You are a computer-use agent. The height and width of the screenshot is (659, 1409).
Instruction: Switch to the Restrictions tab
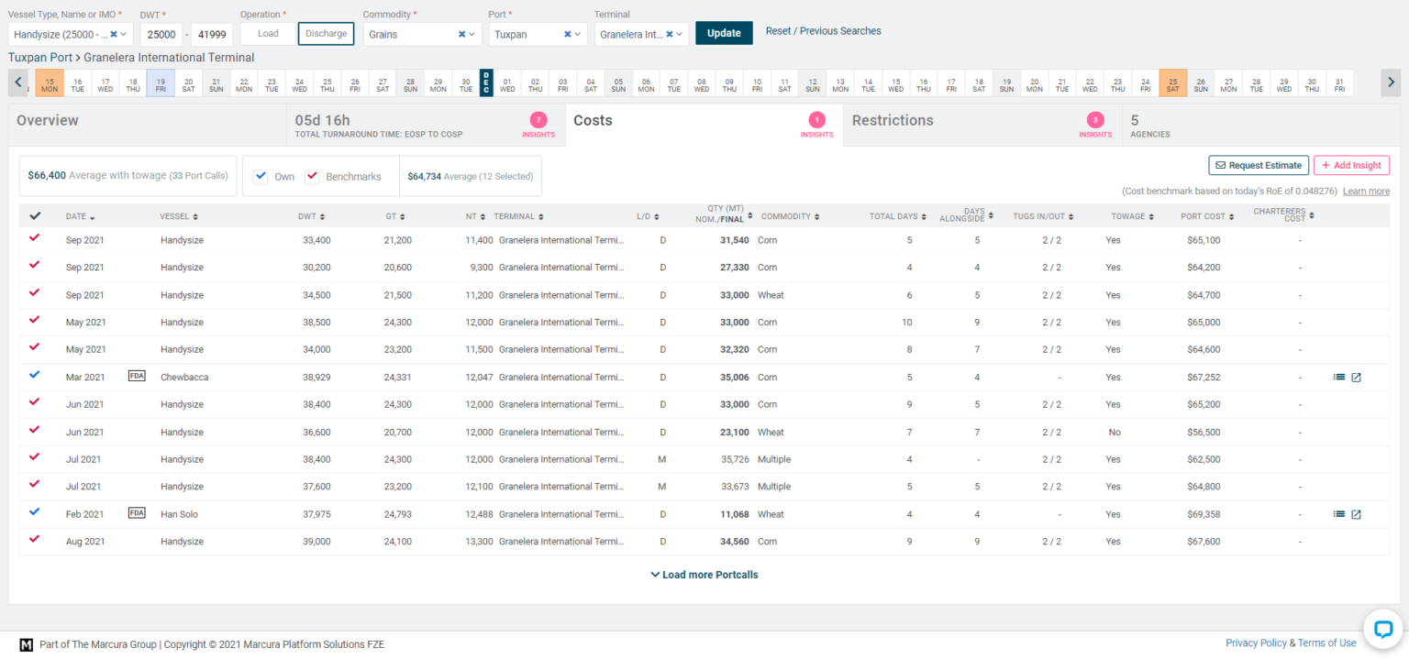(892, 120)
